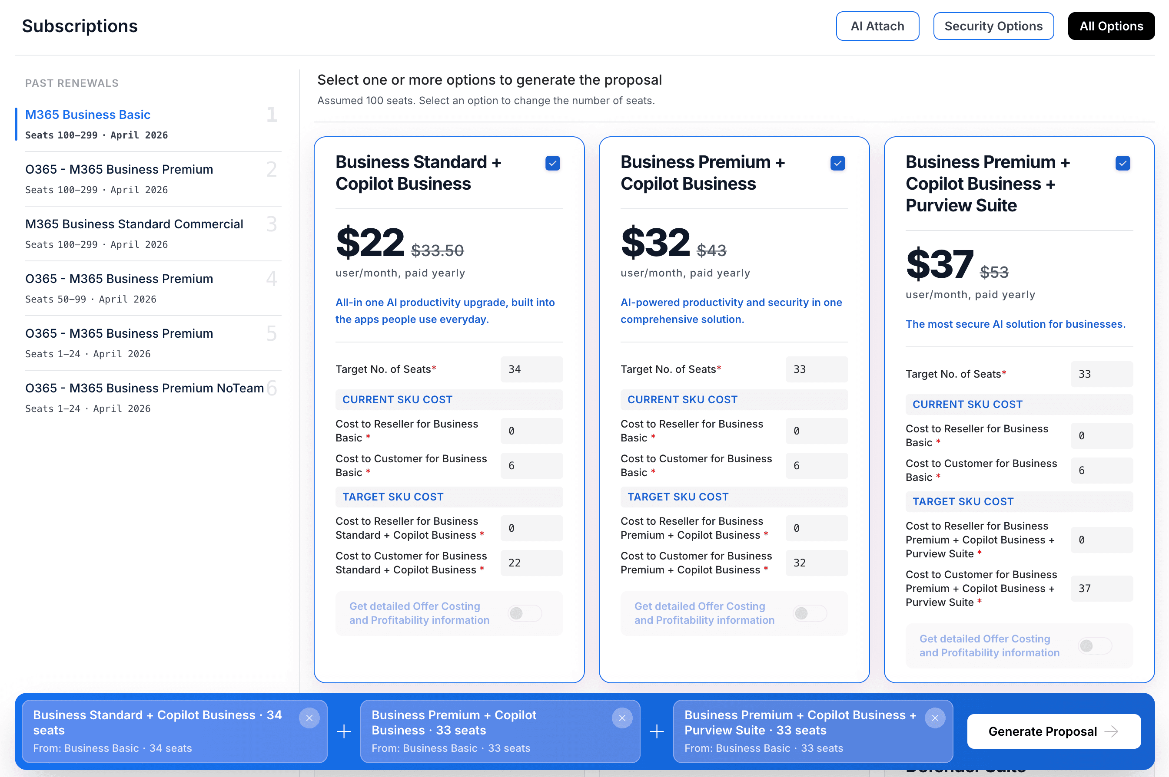Select M365 Business Basic renewal
1169x777 pixels.
point(153,124)
